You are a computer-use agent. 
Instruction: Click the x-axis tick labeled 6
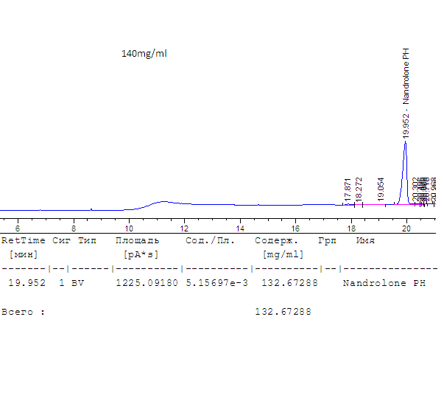tap(18, 228)
